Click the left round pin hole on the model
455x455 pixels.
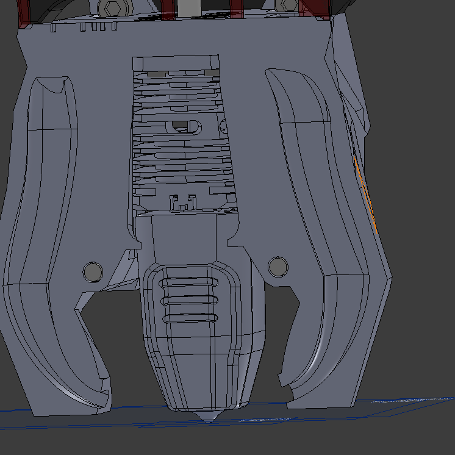[93, 272]
